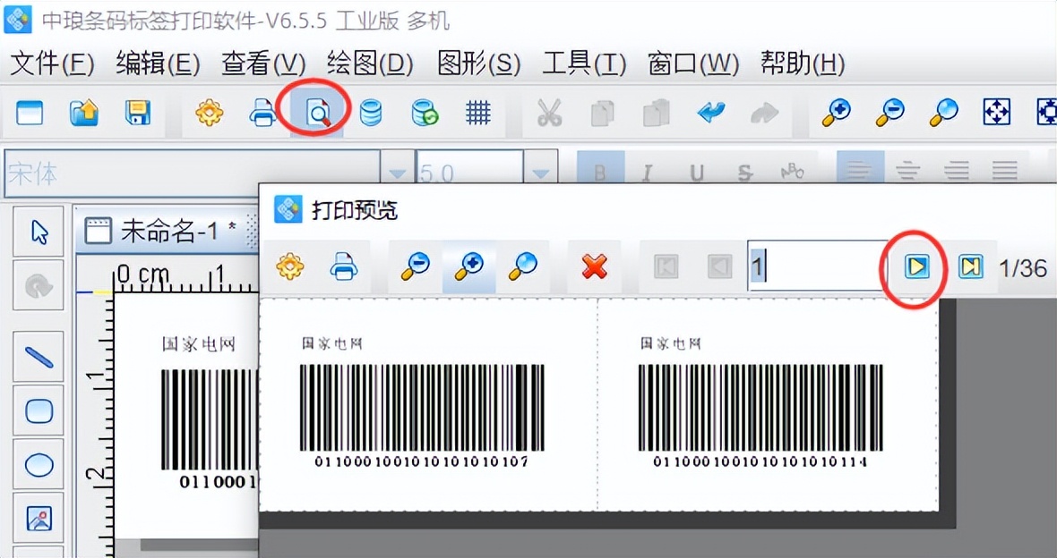Open an existing file from the main toolbar
Image resolution: width=1057 pixels, height=558 pixels.
(84, 113)
